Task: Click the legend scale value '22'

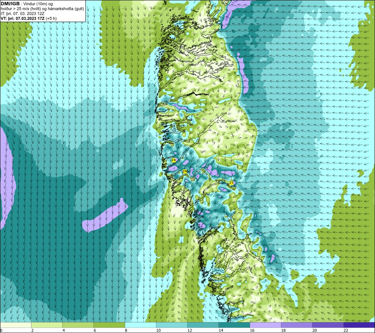Action: point(346,330)
